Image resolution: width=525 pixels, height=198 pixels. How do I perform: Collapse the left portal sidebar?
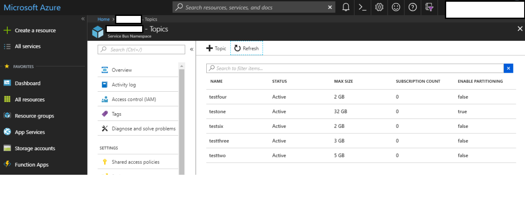tap(83, 19)
